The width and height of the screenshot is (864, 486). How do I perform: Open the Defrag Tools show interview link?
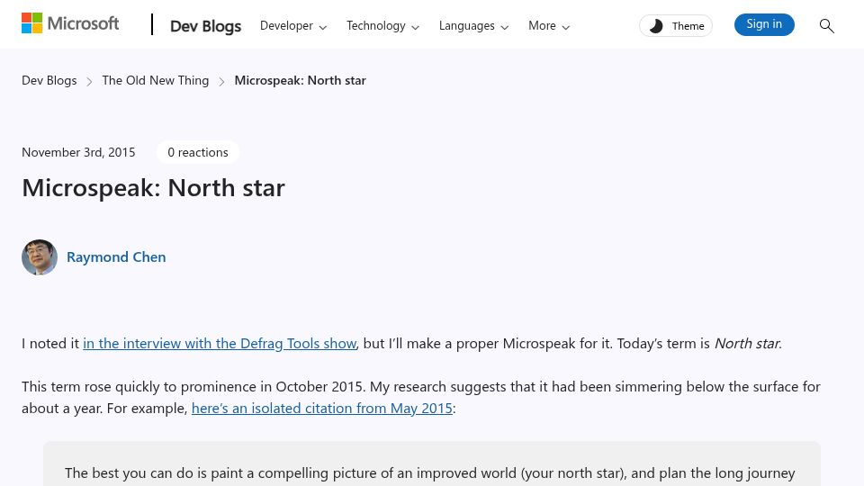(x=220, y=343)
